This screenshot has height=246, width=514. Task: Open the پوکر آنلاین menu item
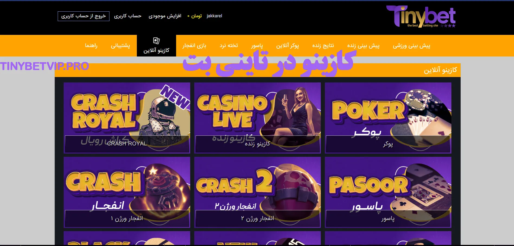[287, 46]
